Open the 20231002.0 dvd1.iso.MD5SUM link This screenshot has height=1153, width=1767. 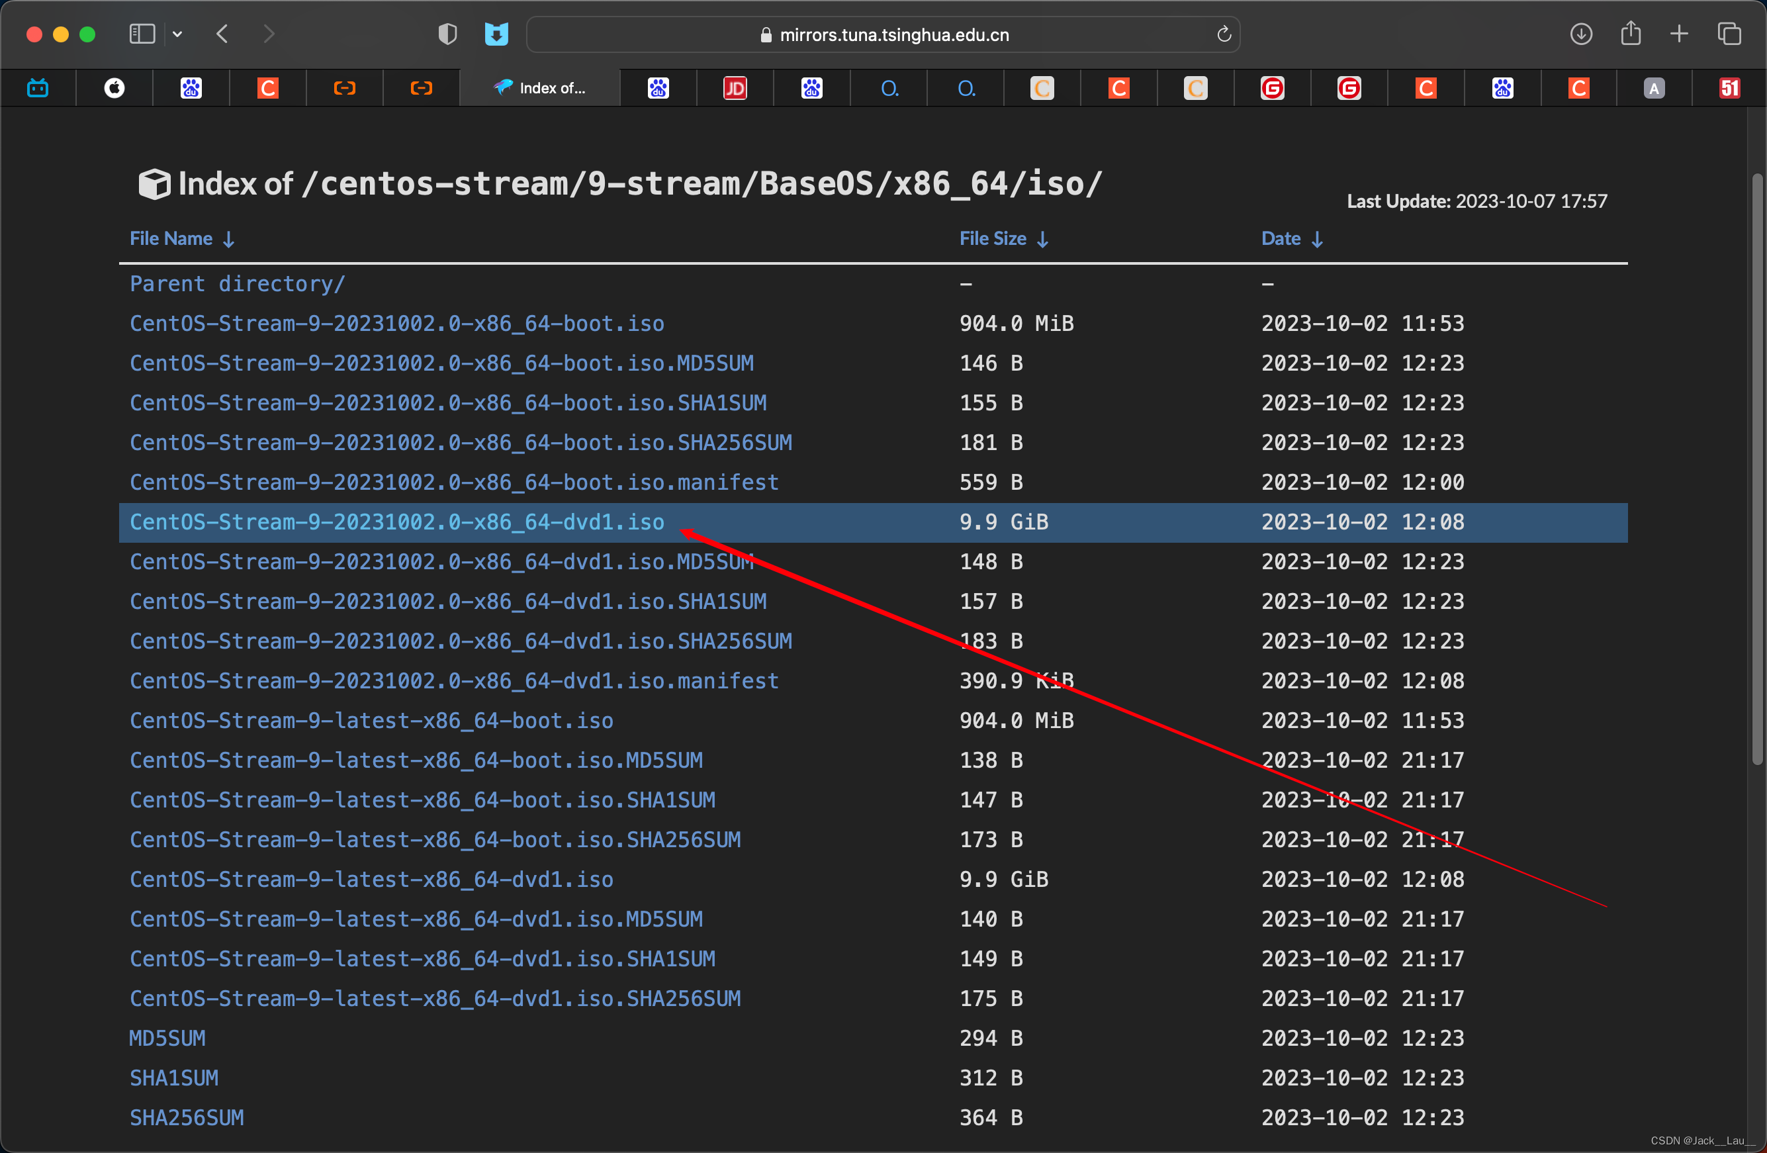[442, 562]
